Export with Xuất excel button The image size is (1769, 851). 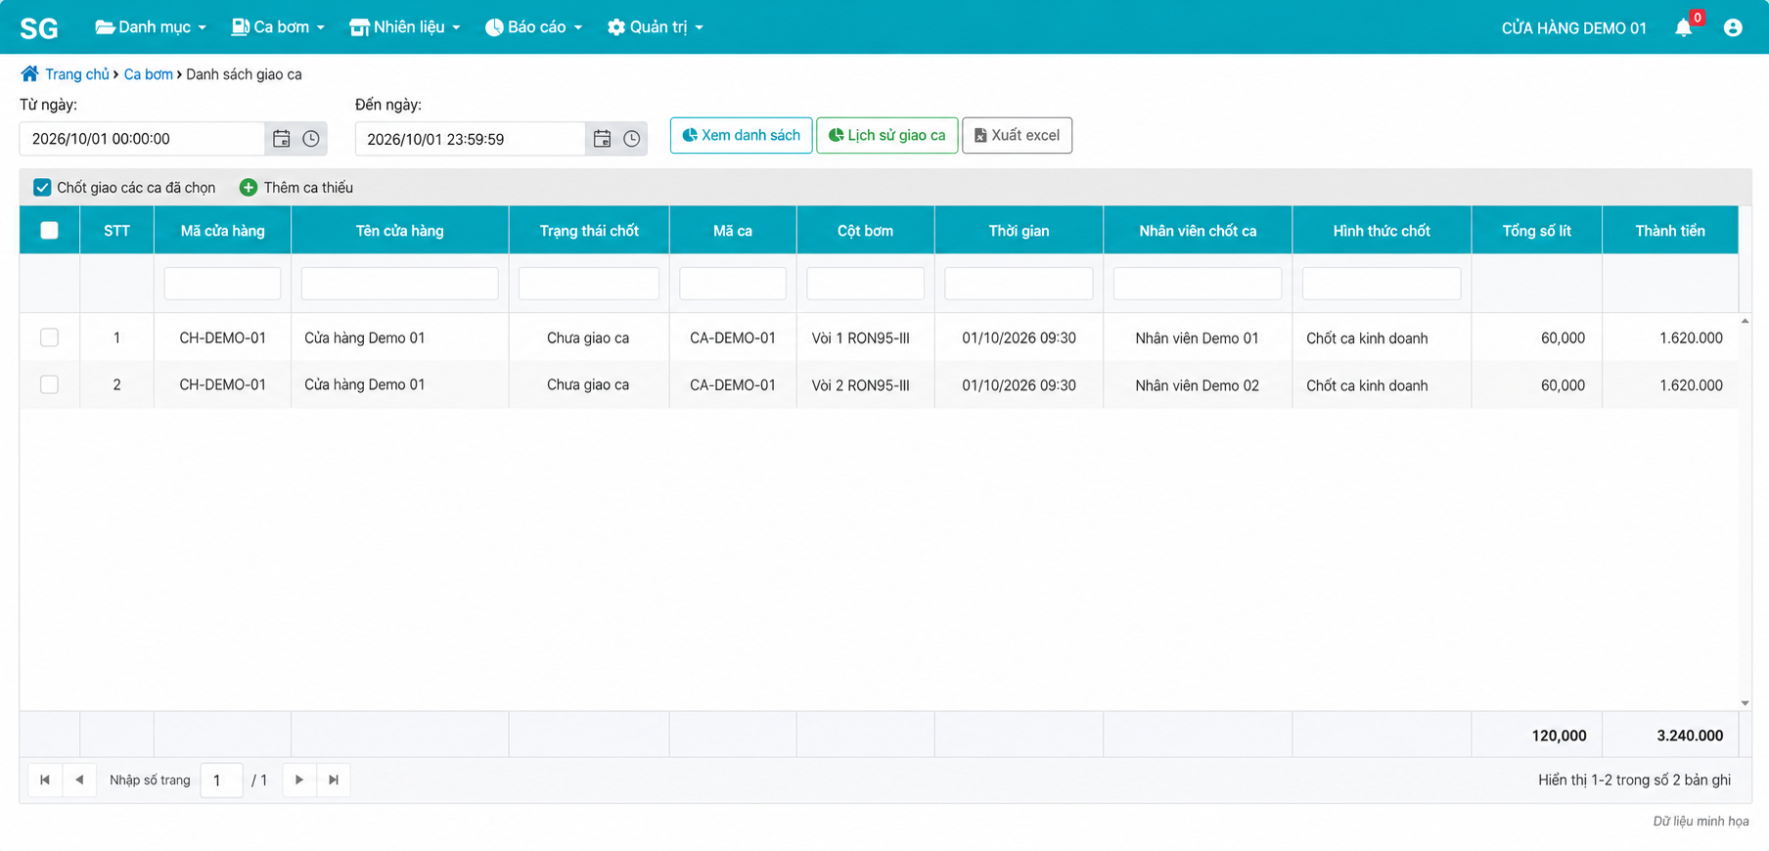click(x=1017, y=135)
